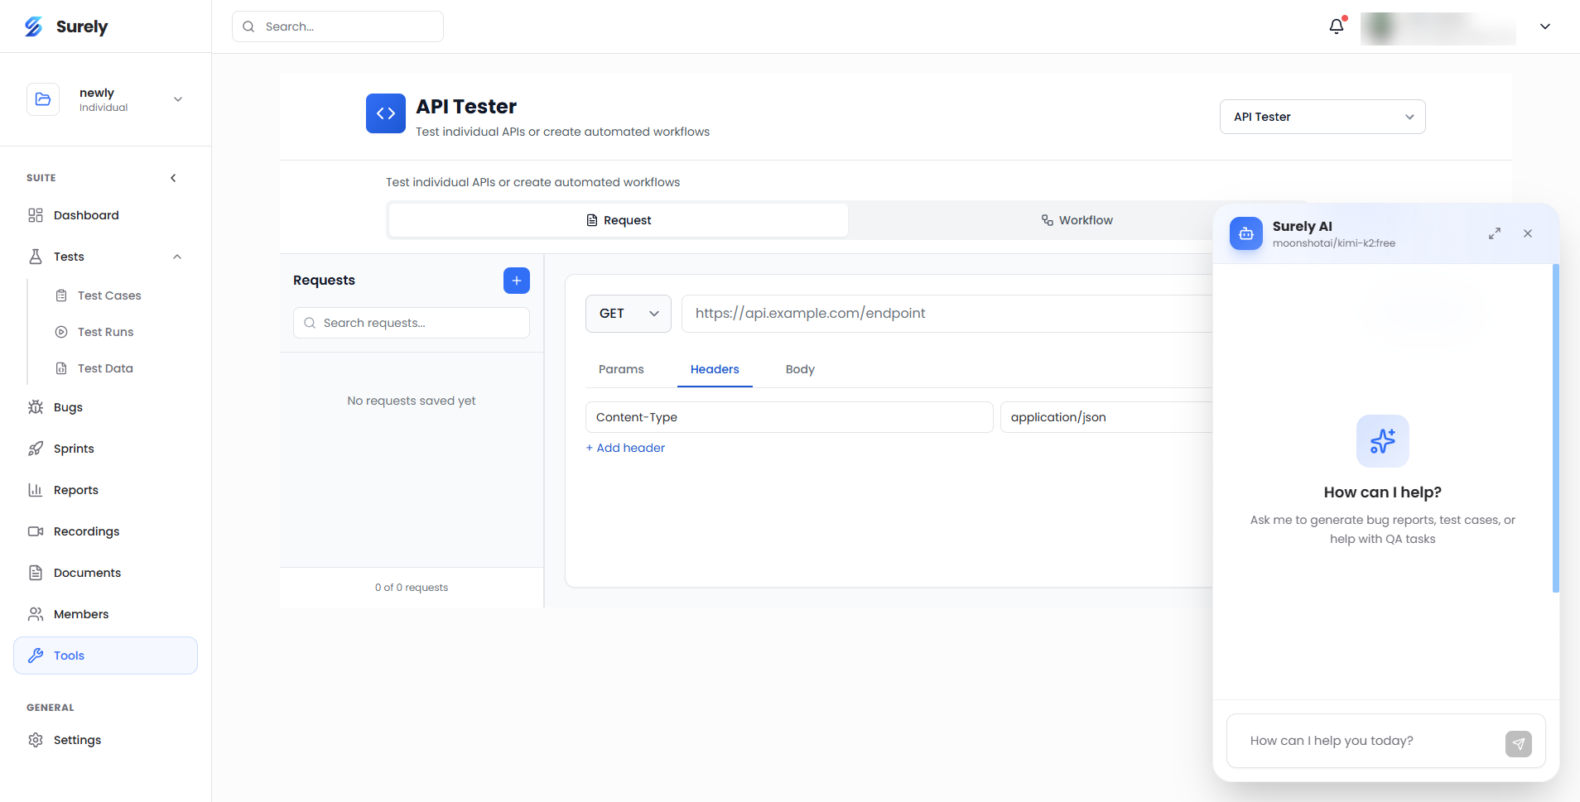
Task: Click the Surely logo icon
Action: click(32, 26)
